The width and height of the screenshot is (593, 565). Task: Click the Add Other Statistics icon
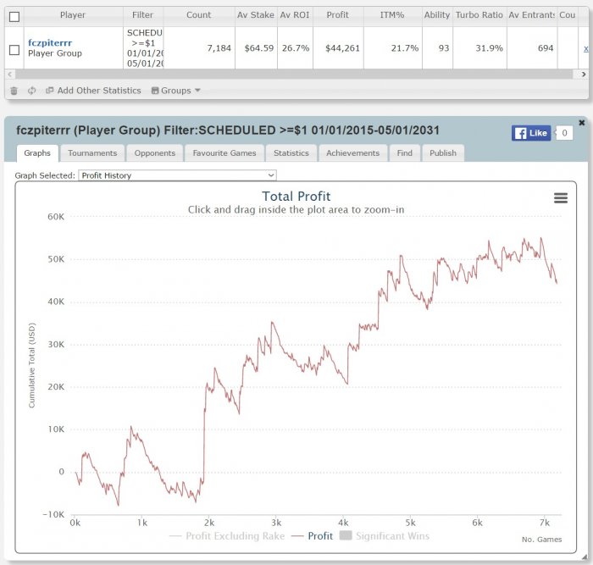tap(49, 91)
